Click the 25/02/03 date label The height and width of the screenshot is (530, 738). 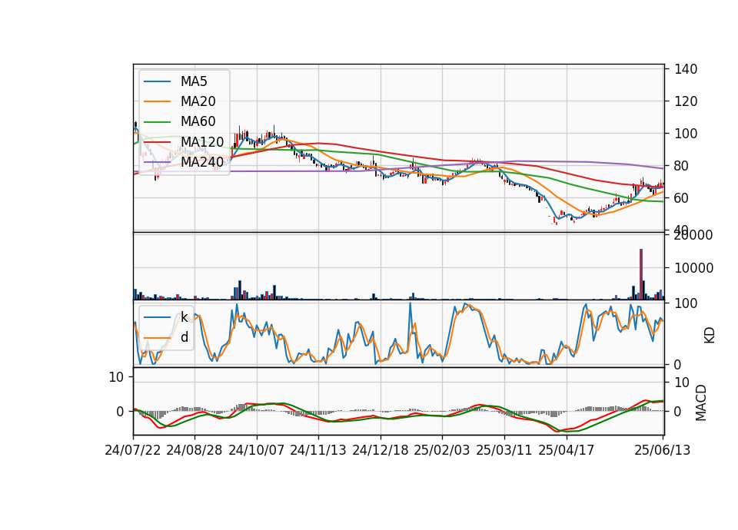coord(442,450)
